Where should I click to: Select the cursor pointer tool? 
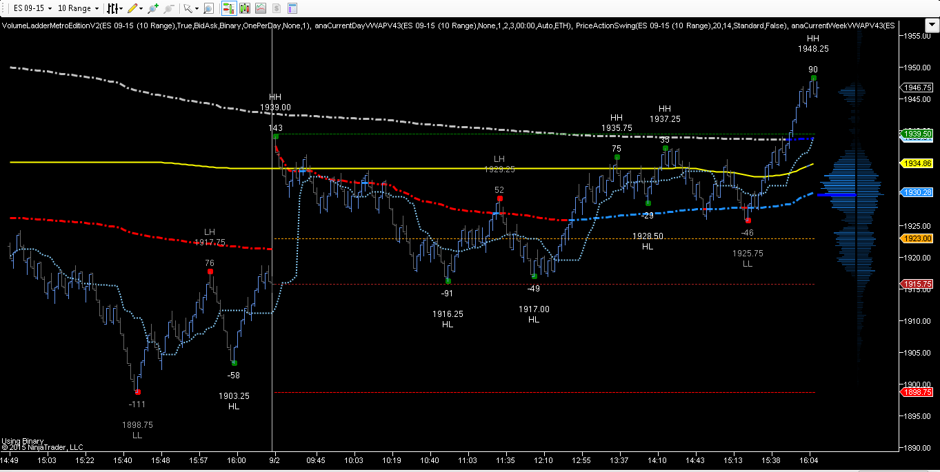187,8
